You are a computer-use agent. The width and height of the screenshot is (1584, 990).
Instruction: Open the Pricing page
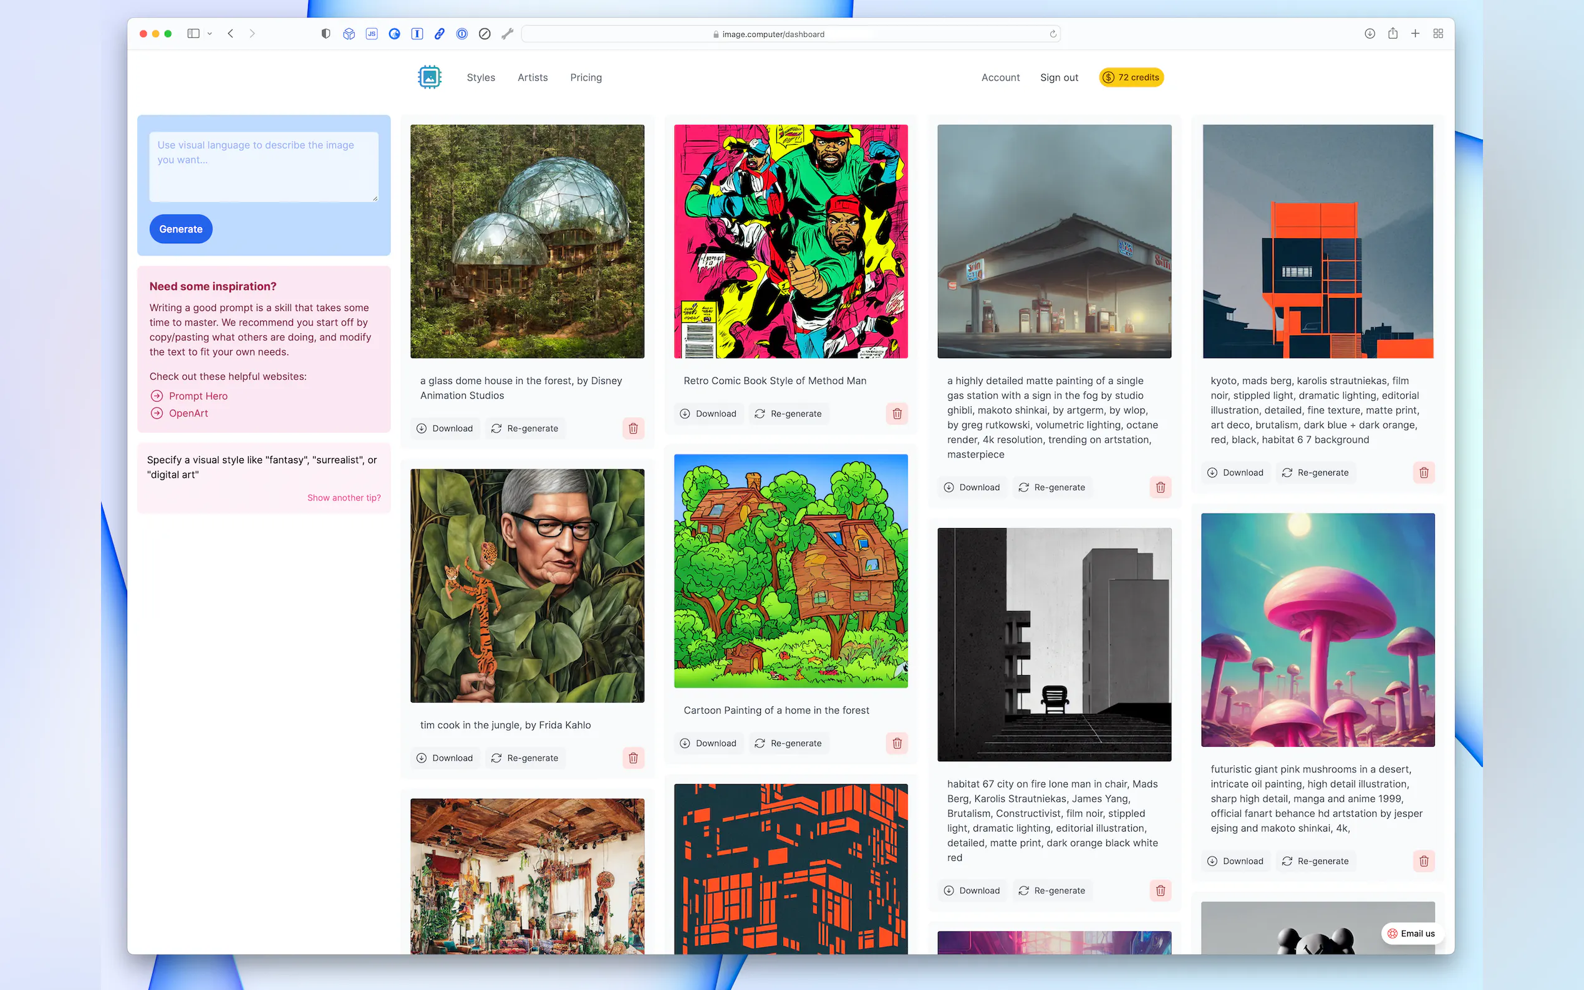pos(586,77)
